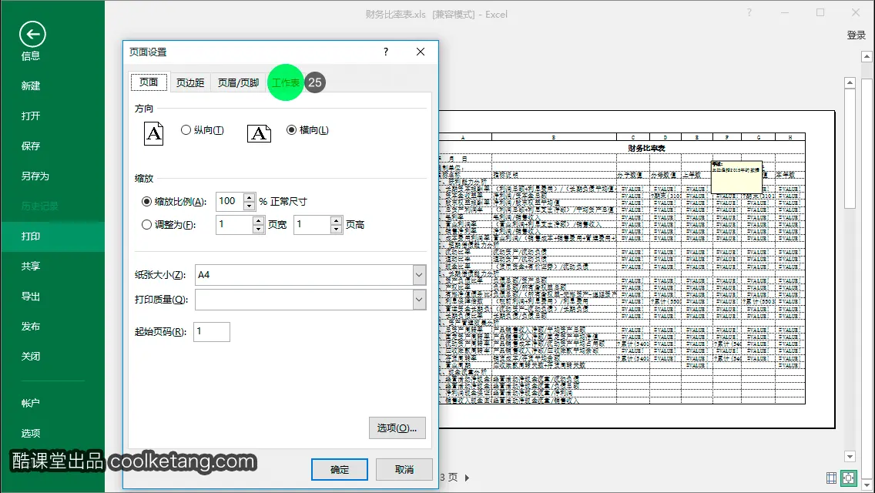Image resolution: width=875 pixels, height=493 pixels.
Task: Click the landscape orientation page icon
Action: click(259, 133)
